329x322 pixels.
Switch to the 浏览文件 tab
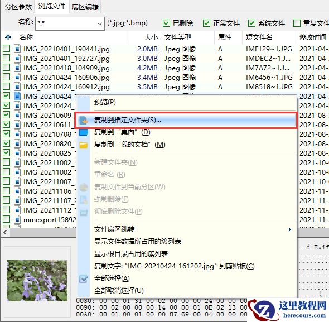pos(52,6)
